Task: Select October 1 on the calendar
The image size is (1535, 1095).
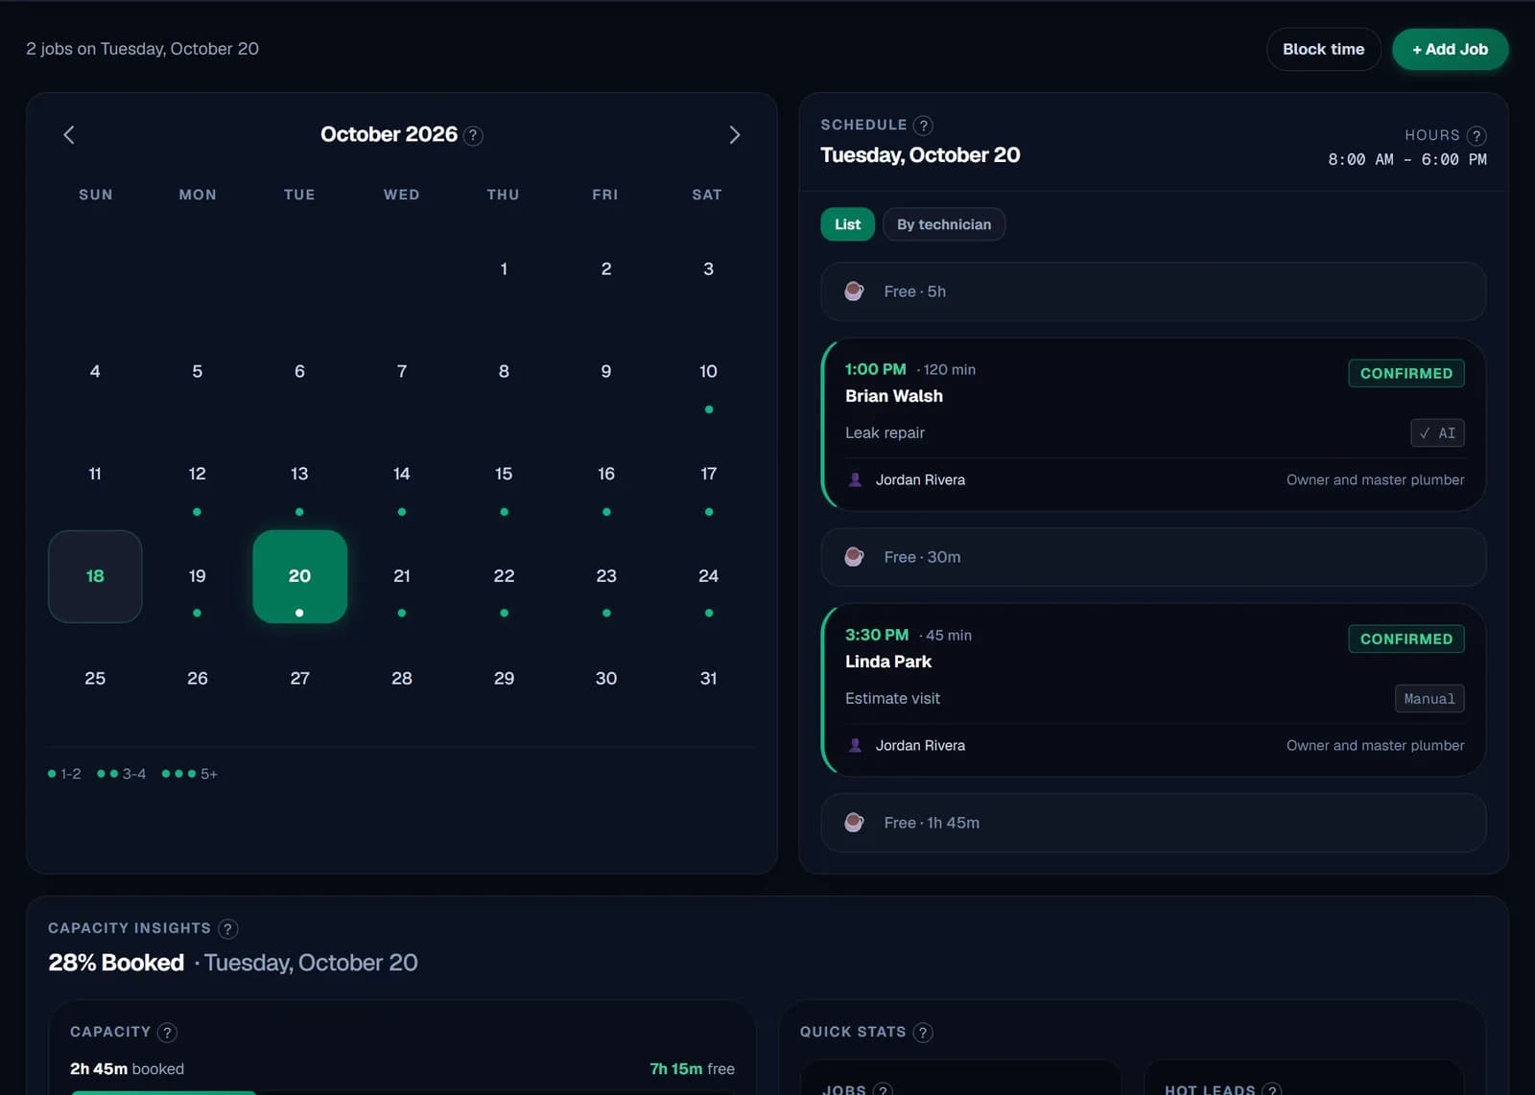Action: click(504, 269)
